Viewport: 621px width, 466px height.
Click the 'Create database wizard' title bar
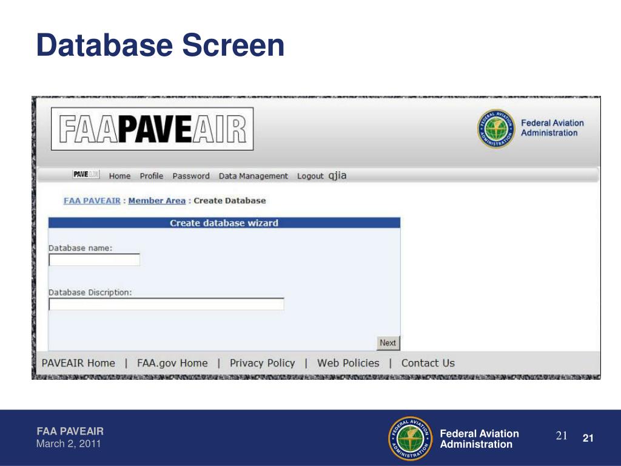224,223
